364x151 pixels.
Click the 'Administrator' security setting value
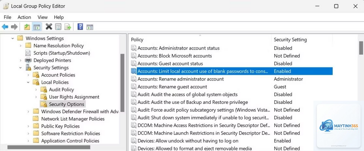[288, 79]
